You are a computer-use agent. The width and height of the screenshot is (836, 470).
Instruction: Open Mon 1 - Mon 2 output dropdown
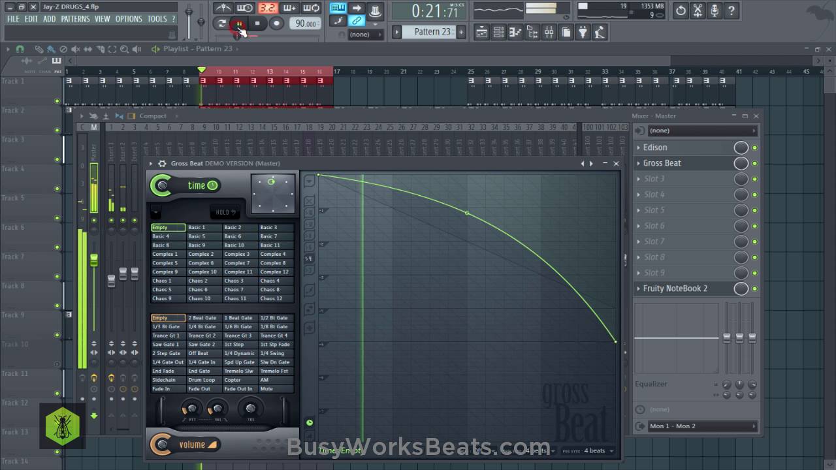click(x=702, y=426)
